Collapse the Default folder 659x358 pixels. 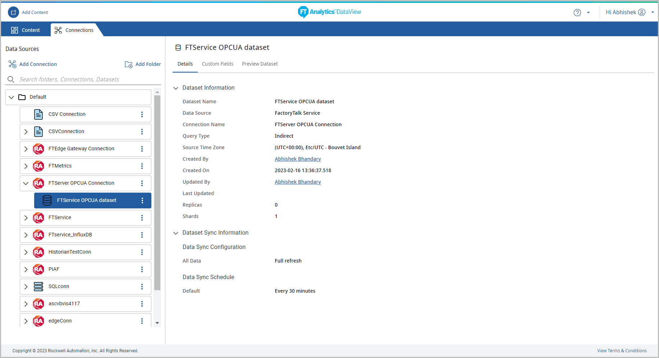[12, 97]
